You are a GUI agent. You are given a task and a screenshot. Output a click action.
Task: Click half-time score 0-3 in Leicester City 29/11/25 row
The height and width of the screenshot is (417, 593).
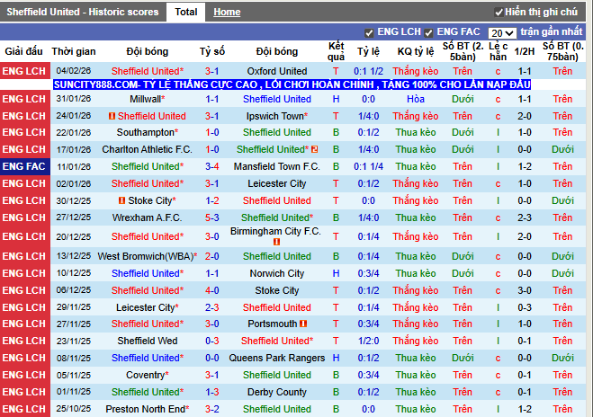[x=525, y=307]
